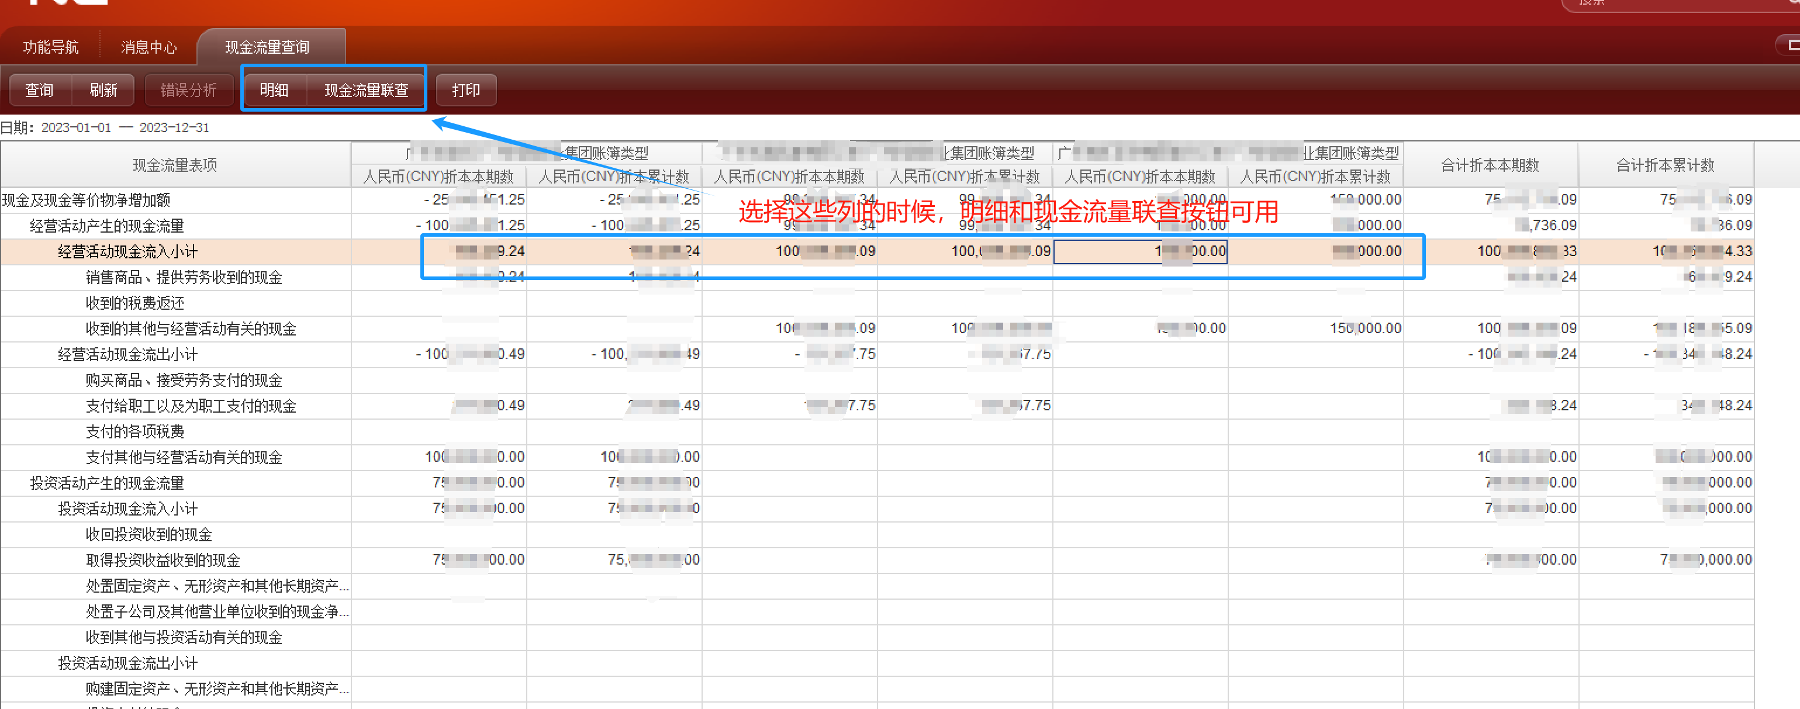
Task: Select row 经营活动产生的现金流量
Action: 877,226
